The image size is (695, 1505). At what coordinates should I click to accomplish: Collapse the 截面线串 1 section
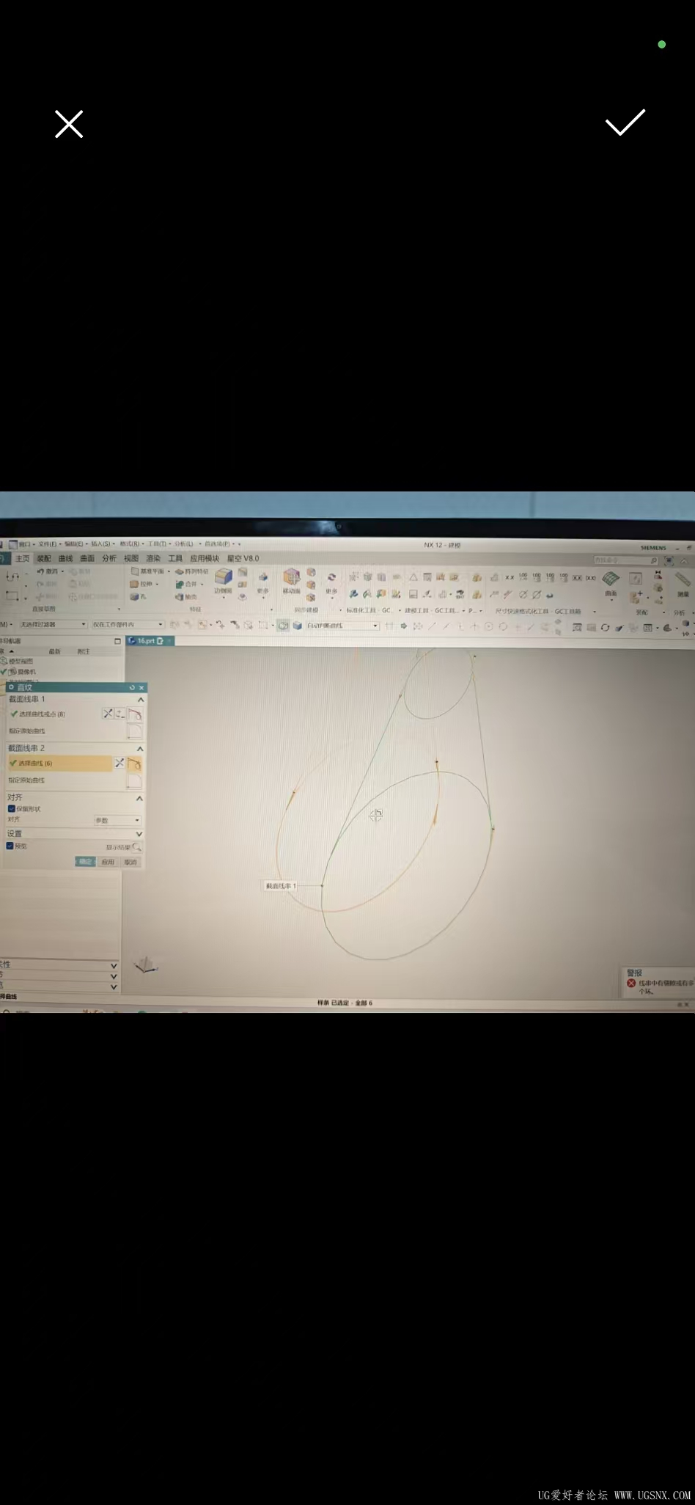tap(141, 700)
